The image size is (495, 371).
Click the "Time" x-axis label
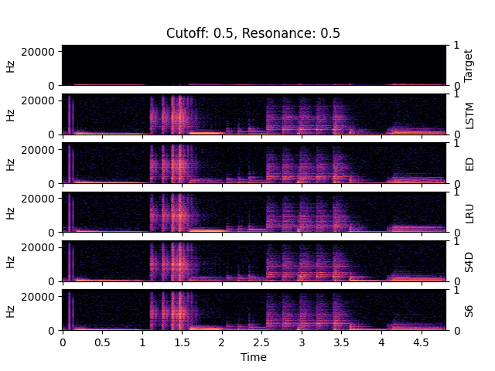coord(253,357)
